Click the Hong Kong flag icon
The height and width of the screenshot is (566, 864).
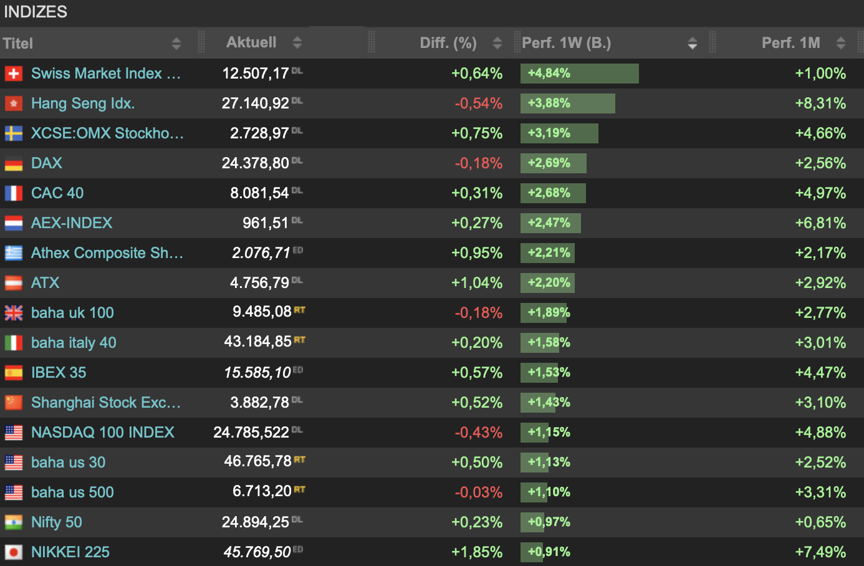[14, 103]
